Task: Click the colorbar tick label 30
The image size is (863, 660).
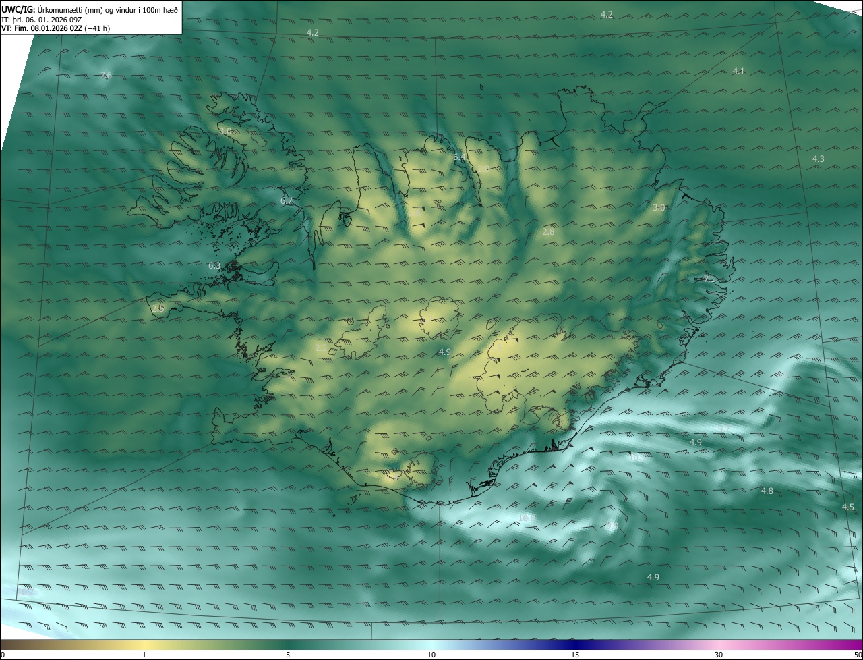Action: pos(719,655)
